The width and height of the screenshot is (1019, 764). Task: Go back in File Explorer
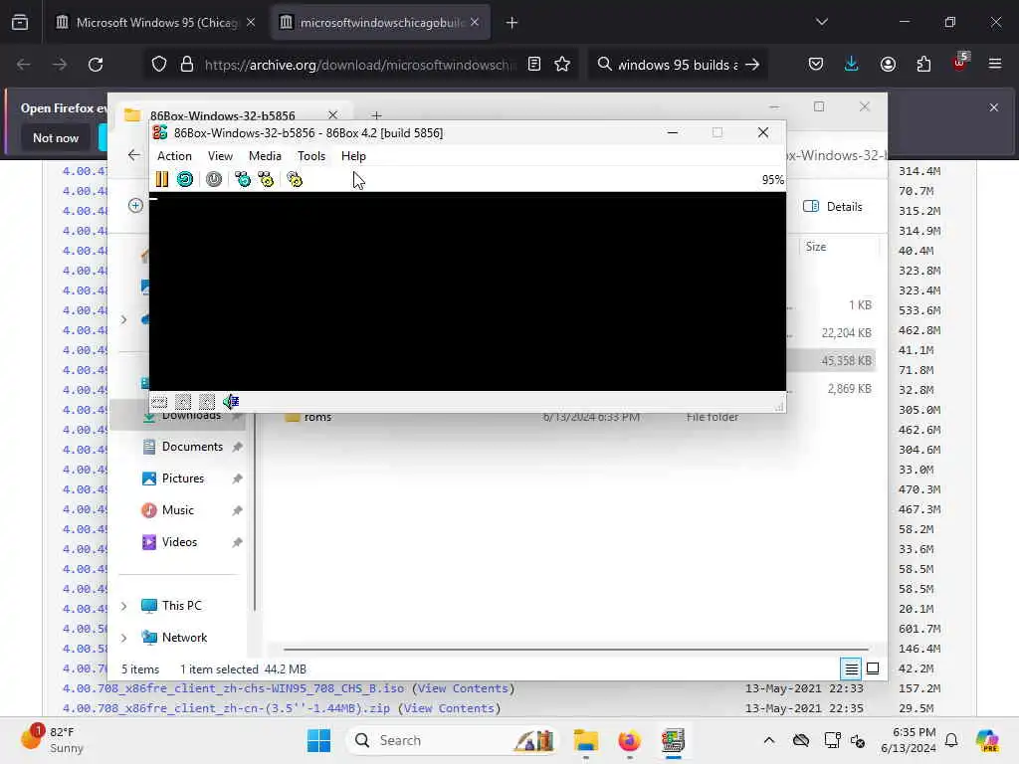point(134,155)
